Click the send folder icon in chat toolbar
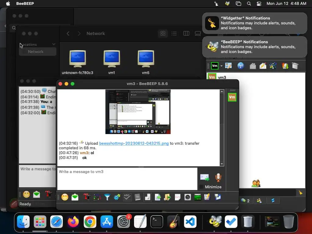This screenshot has width=312, height=234. [167, 197]
